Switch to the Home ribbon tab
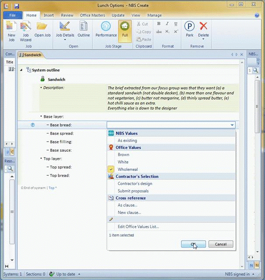The image size is (265, 280). tap(31, 15)
